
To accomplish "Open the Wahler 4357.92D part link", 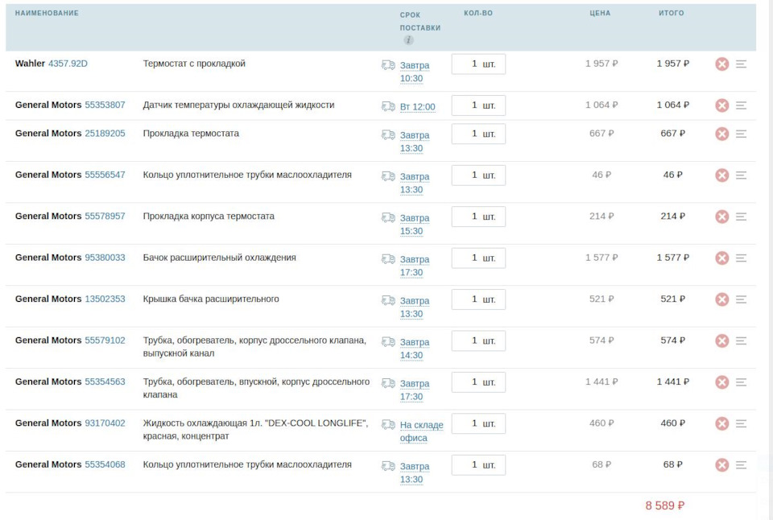I will point(68,64).
